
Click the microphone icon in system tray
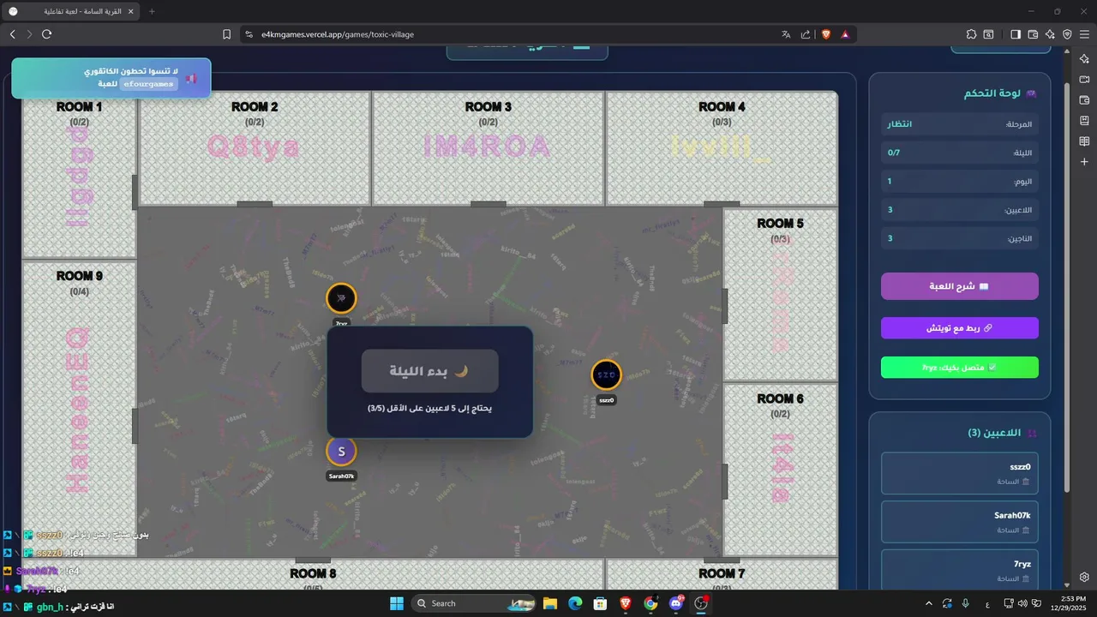coord(966,603)
